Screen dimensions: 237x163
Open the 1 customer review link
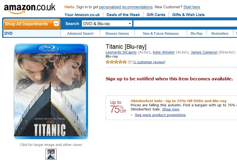tap(149, 62)
